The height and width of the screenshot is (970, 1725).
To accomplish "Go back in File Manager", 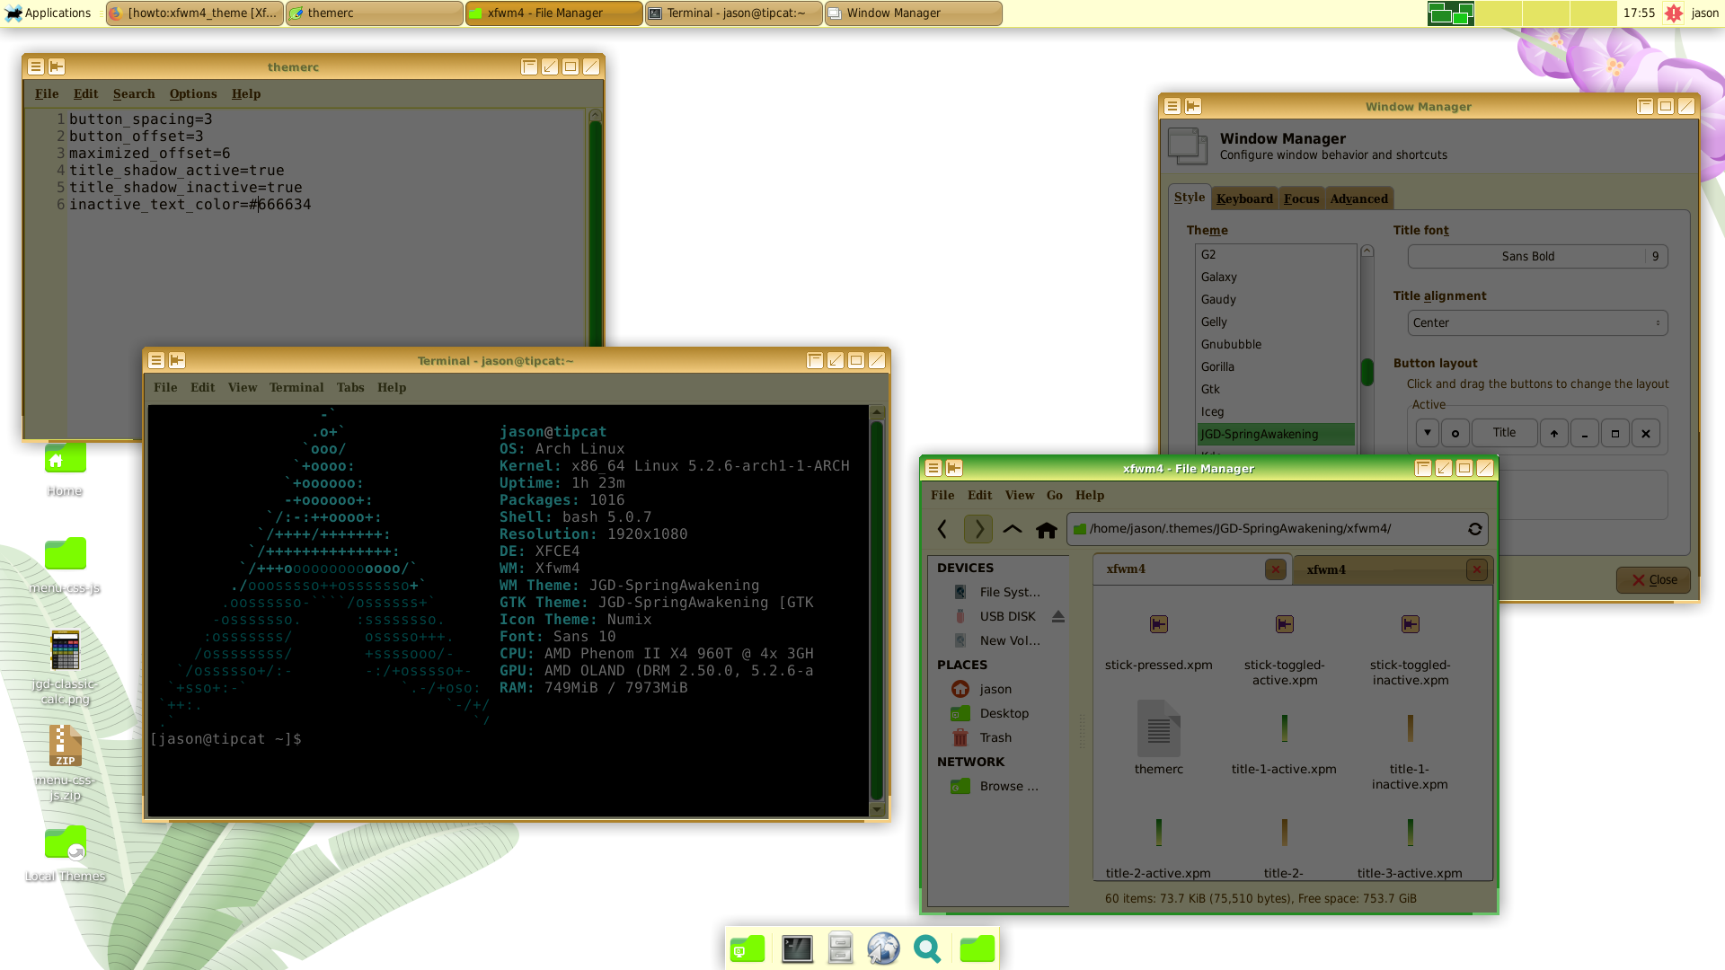I will point(942,529).
